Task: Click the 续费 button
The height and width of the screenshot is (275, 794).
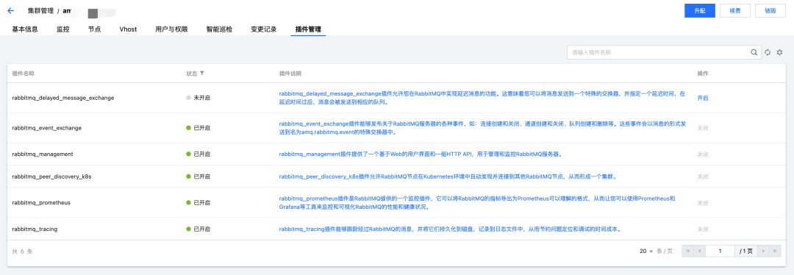Action: (734, 10)
